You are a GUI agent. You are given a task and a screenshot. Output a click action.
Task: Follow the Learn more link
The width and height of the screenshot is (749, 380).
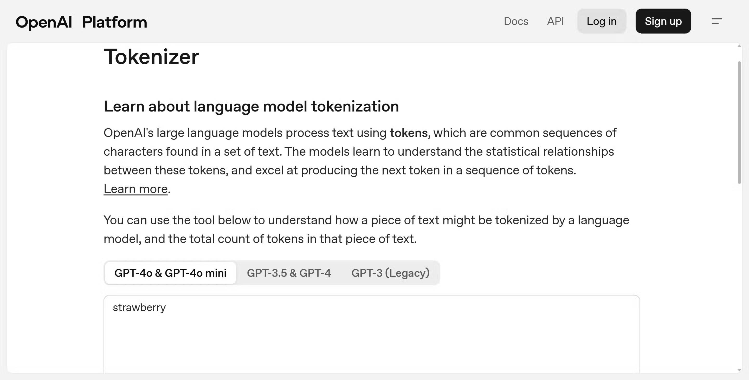[x=135, y=189]
